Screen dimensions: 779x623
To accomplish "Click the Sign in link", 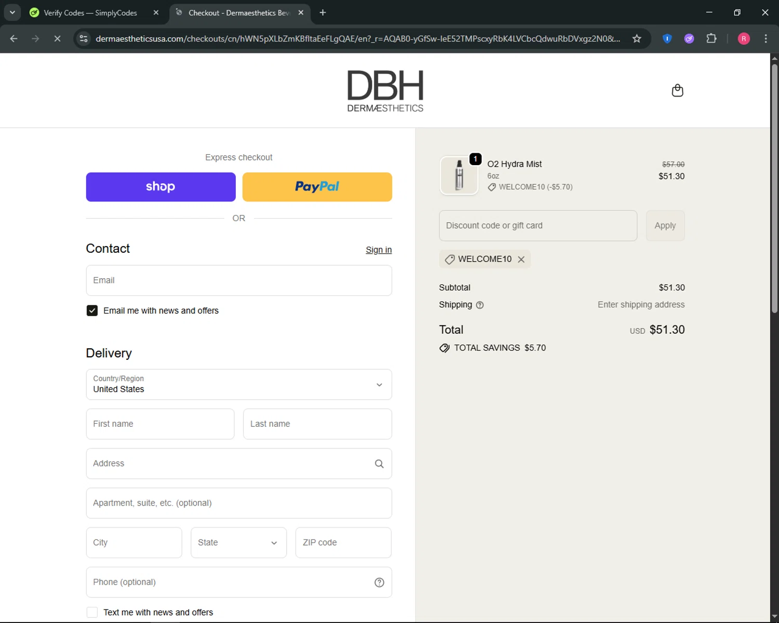I will click(x=379, y=250).
